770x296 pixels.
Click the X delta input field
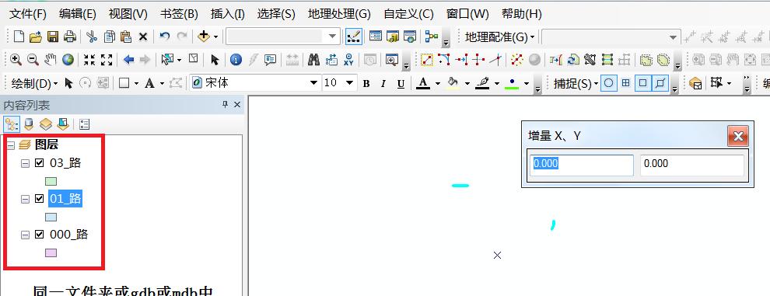pos(582,165)
